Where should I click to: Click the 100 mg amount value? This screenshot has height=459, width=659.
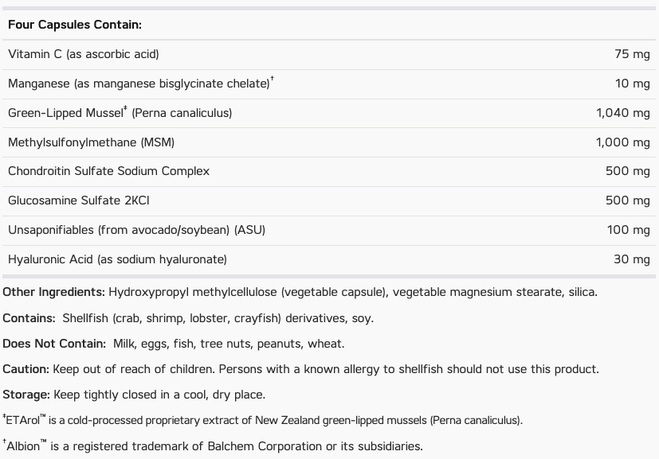628,230
